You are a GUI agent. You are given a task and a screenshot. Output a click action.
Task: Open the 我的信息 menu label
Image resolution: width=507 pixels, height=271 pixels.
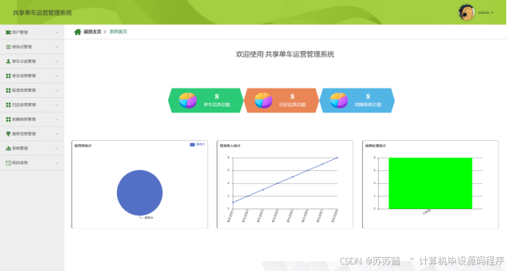click(x=20, y=163)
